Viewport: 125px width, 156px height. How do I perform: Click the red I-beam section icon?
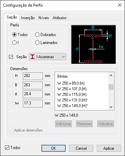click(x=32, y=57)
